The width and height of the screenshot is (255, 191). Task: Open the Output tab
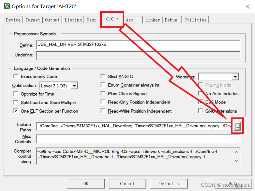[52, 20]
